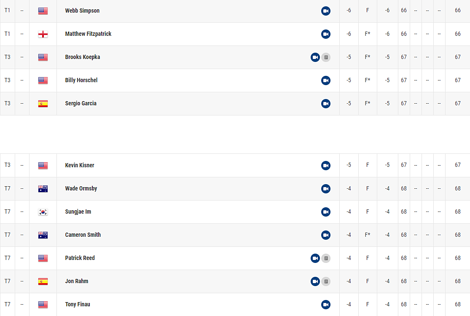
Task: Click the Spanish flag beside Sergio Garcia
Action: click(43, 104)
